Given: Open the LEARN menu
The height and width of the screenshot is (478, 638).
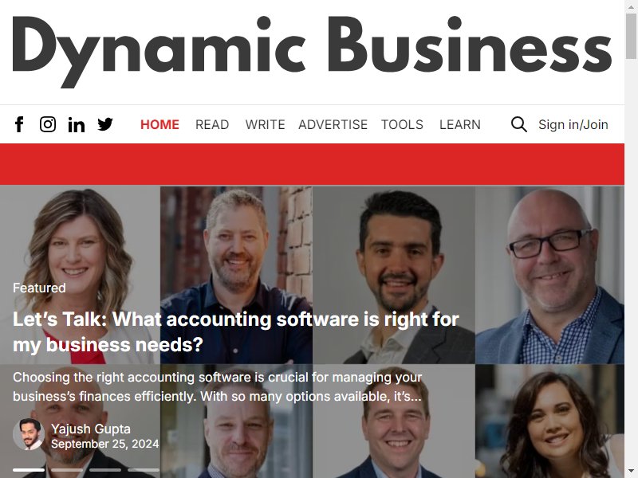Looking at the screenshot, I should 460,124.
